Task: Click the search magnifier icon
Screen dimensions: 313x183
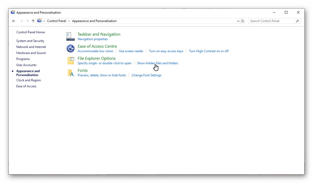Action: [297, 21]
